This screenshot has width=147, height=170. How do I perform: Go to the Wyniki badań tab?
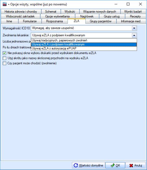click(133, 12)
